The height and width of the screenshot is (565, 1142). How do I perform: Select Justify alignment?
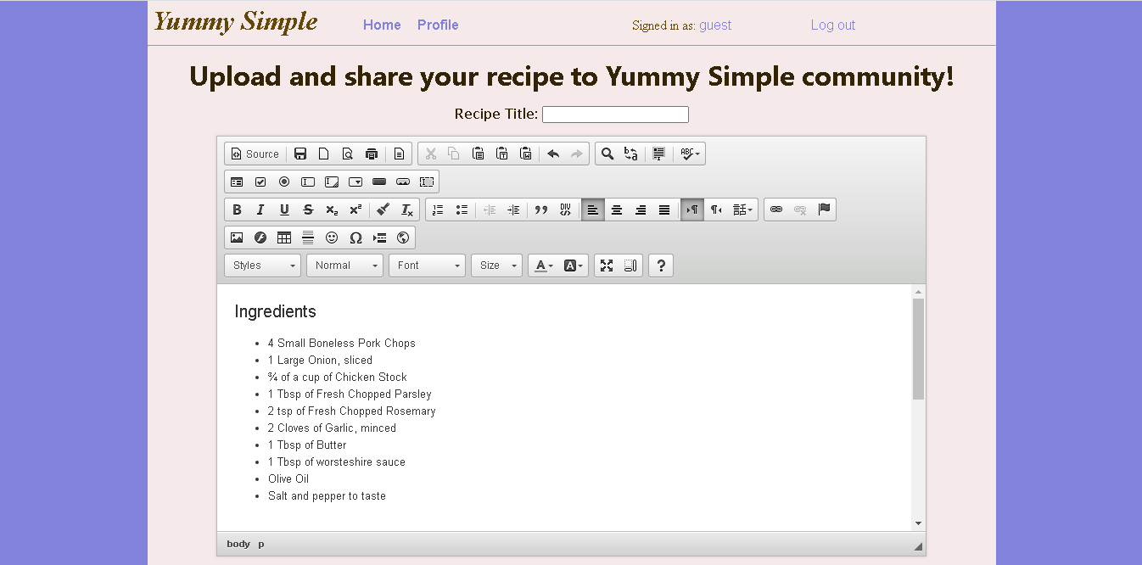[664, 210]
